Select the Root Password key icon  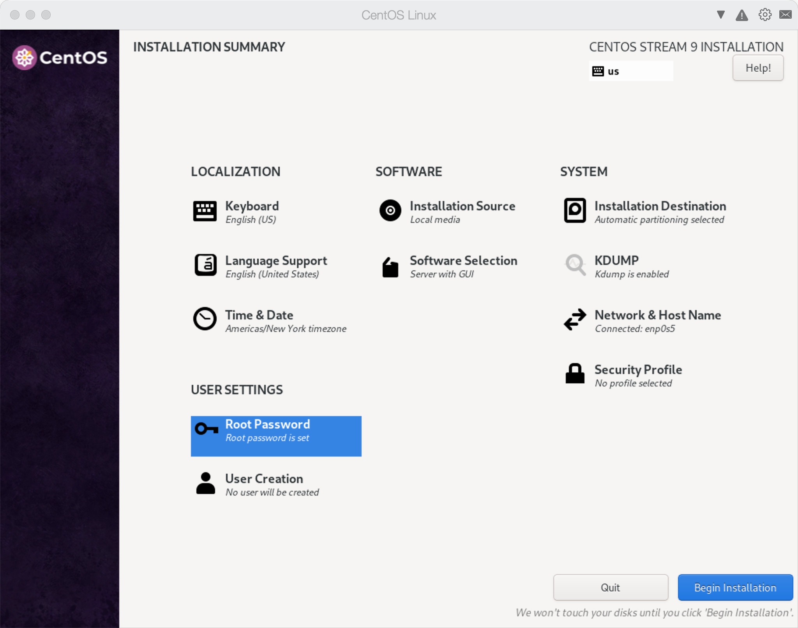pos(207,429)
